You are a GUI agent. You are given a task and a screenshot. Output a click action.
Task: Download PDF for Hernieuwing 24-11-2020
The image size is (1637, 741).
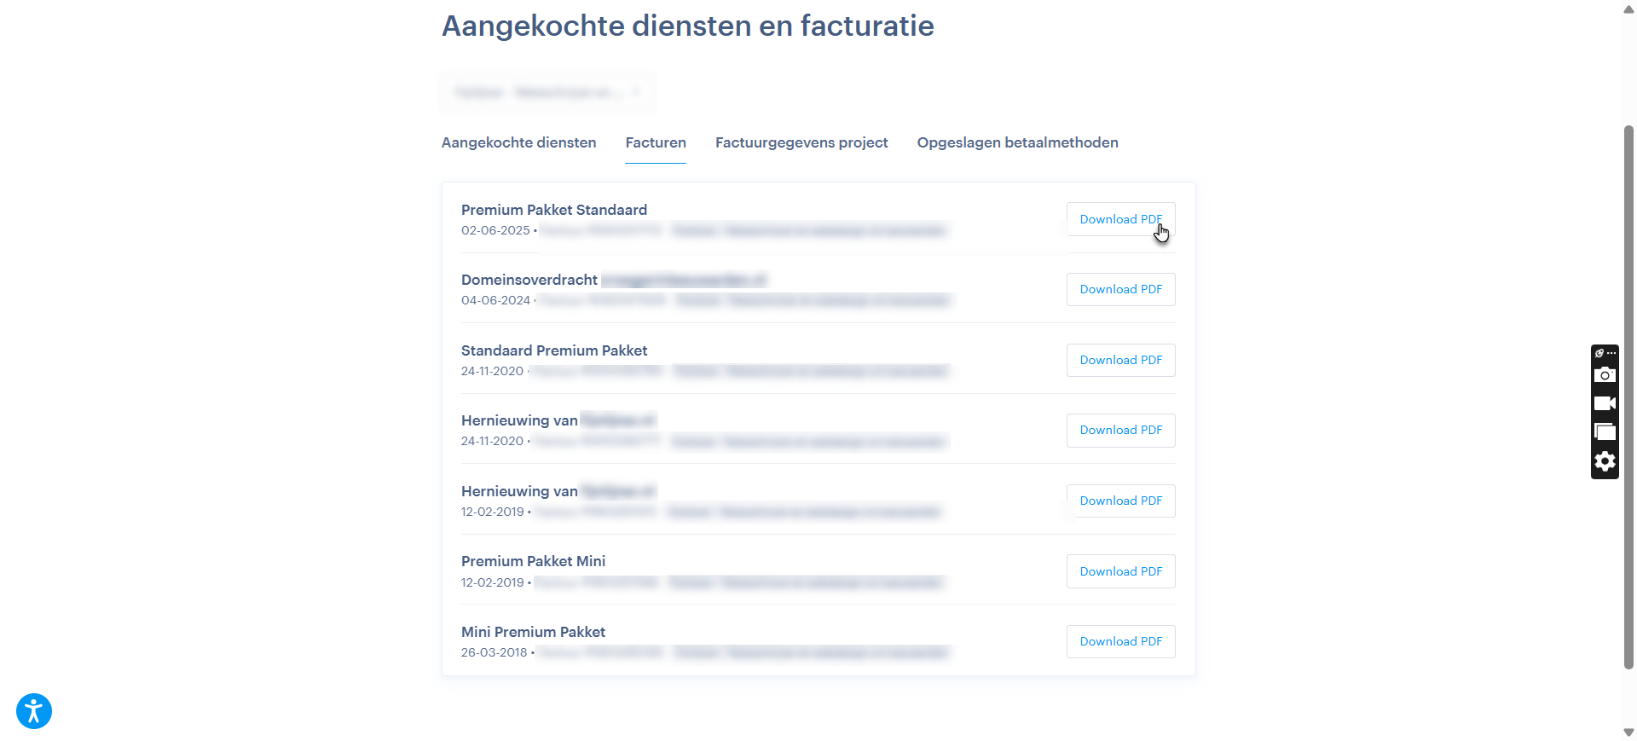1120,430
